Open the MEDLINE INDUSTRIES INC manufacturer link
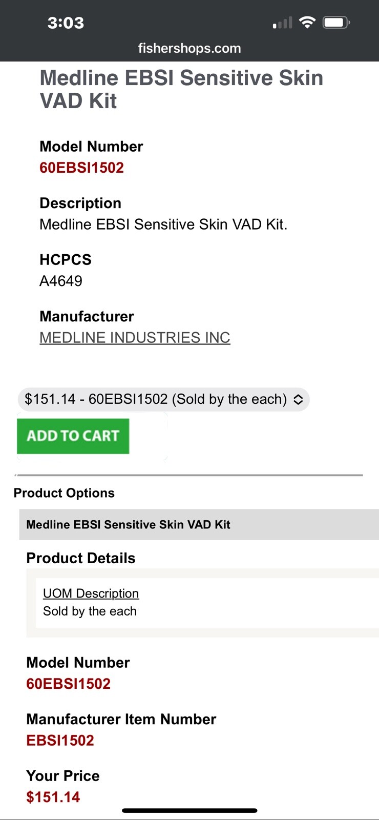The width and height of the screenshot is (379, 820). coord(135,337)
